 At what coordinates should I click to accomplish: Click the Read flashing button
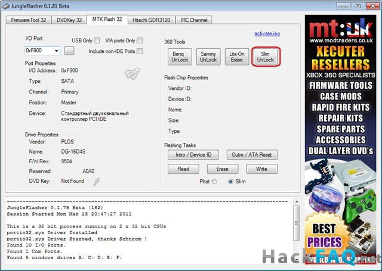183,169
